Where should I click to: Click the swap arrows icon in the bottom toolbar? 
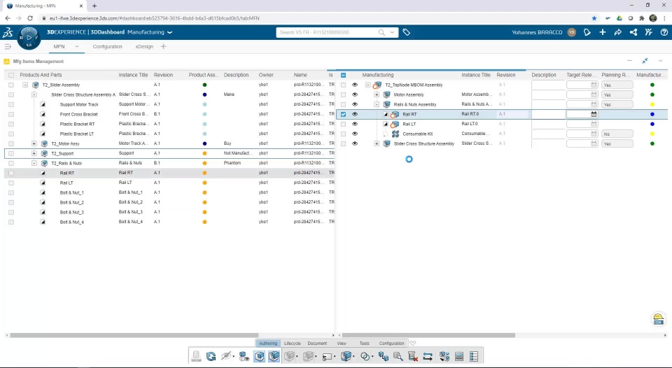click(x=428, y=356)
